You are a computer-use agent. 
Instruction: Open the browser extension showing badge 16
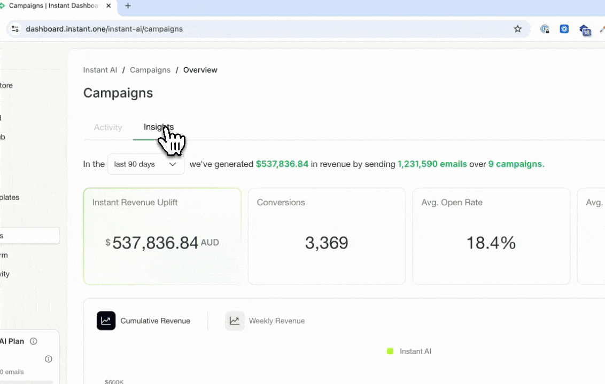coord(584,30)
